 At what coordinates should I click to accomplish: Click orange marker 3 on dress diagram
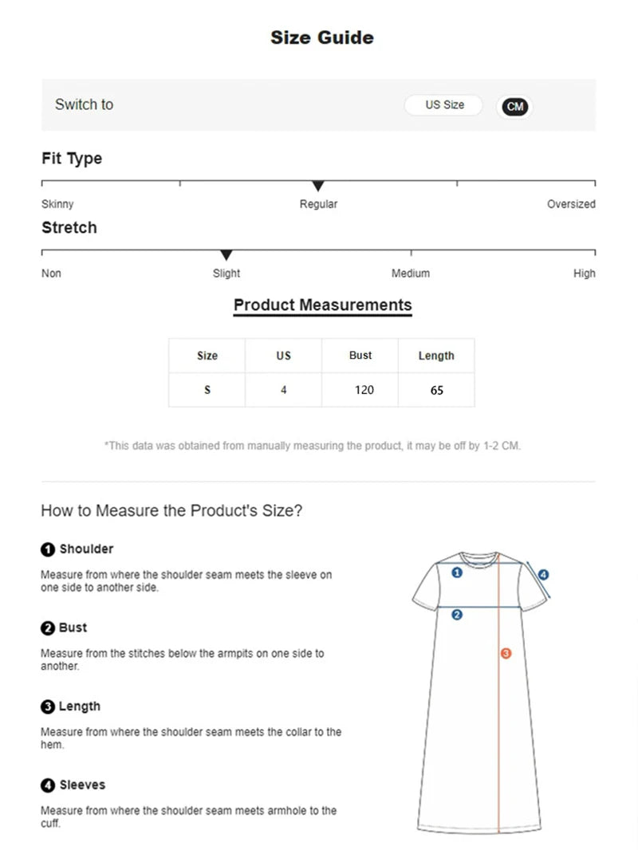(x=506, y=654)
